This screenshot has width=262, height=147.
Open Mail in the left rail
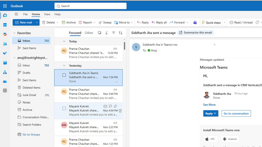[5, 16]
